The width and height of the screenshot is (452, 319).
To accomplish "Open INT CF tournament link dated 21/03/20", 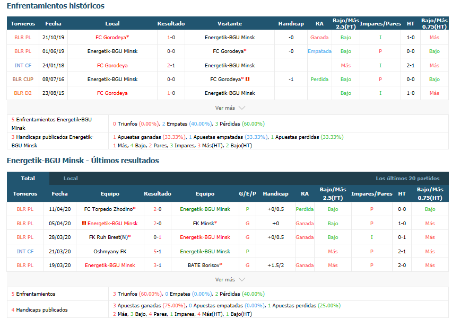I will (25, 251).
